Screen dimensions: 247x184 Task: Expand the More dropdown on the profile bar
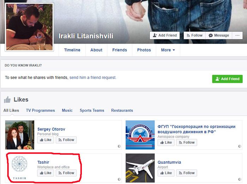pyautogui.click(x=168, y=50)
